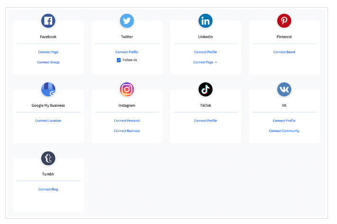Connect a Pinterest Board

coord(284,52)
